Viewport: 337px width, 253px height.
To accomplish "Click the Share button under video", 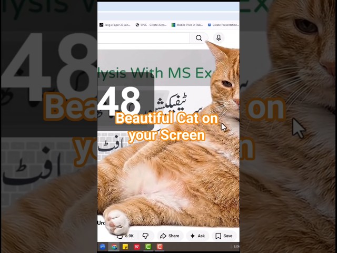I will click(x=170, y=236).
